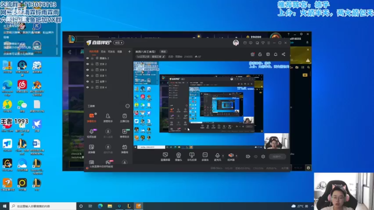The image size is (374, 210).
Task: Click the start streaming button
Action: (x=278, y=156)
